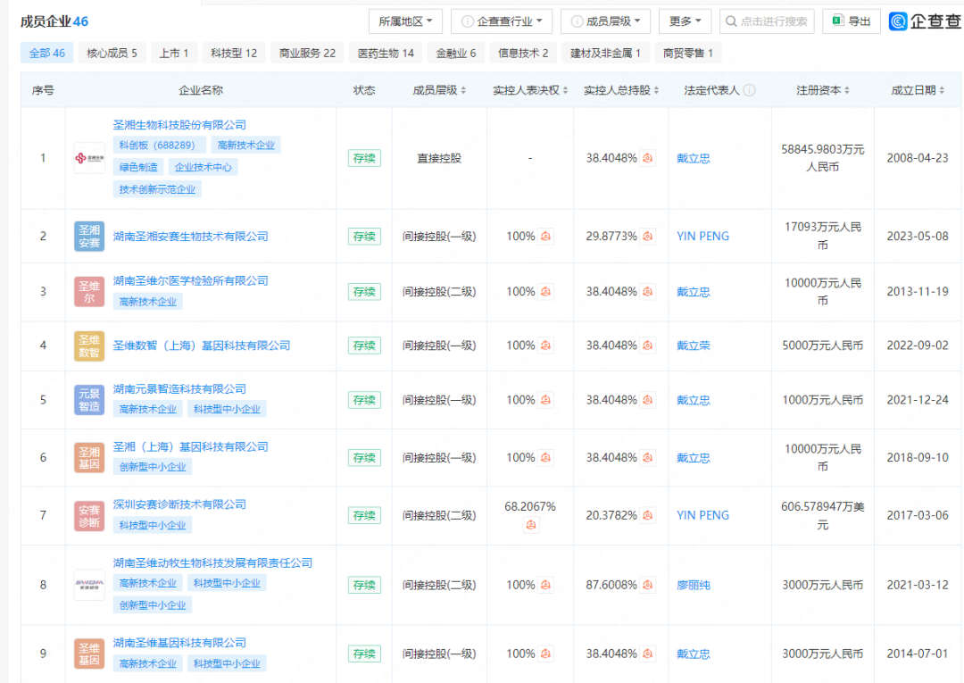Click the pie icon next to 100% voting rights
Viewport: 964px width, 683px height.
click(546, 236)
